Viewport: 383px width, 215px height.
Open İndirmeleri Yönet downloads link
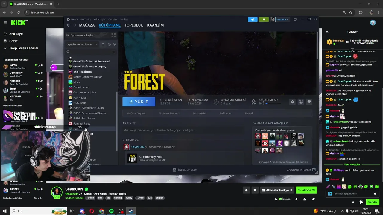point(185,170)
